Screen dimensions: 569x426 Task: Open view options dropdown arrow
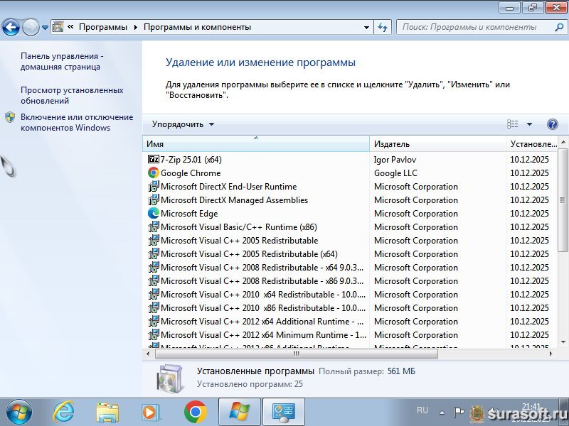tap(529, 124)
